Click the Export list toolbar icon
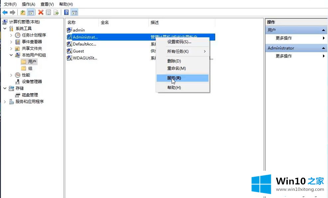This screenshot has width=328, height=198. point(56,13)
